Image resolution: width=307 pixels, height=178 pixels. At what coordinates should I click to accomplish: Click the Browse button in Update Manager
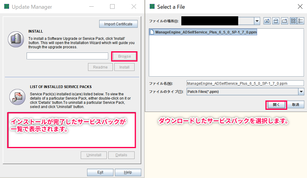(x=124, y=56)
